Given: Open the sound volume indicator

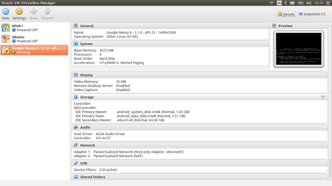Looking at the screenshot, I should (x=309, y=3).
